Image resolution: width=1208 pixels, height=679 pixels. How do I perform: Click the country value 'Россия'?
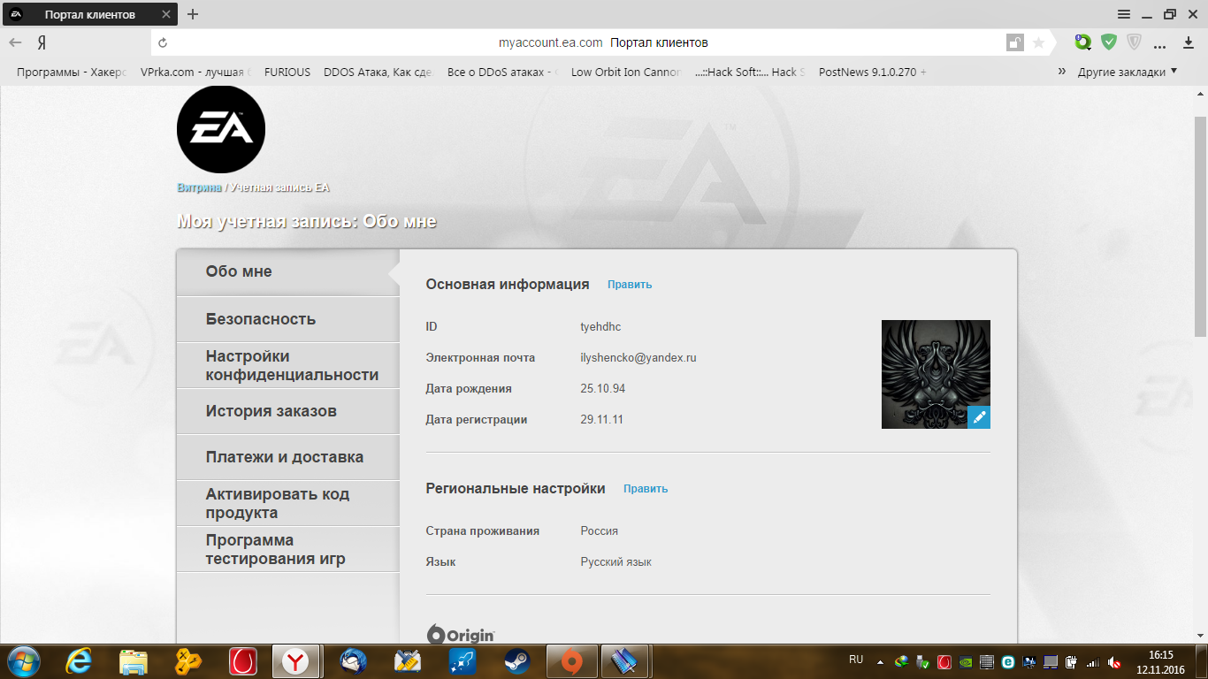600,531
